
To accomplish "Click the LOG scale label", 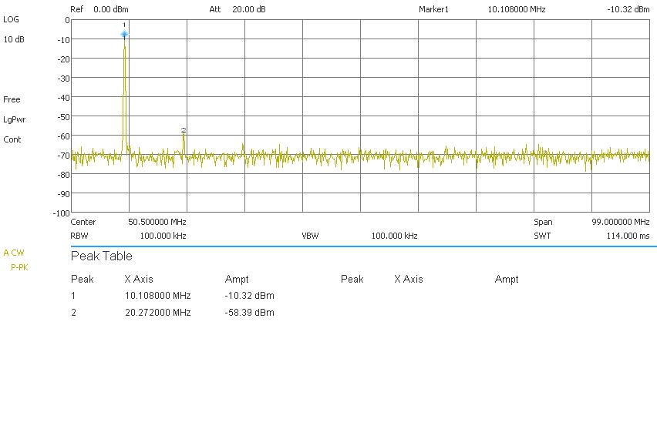I will click(11, 19).
